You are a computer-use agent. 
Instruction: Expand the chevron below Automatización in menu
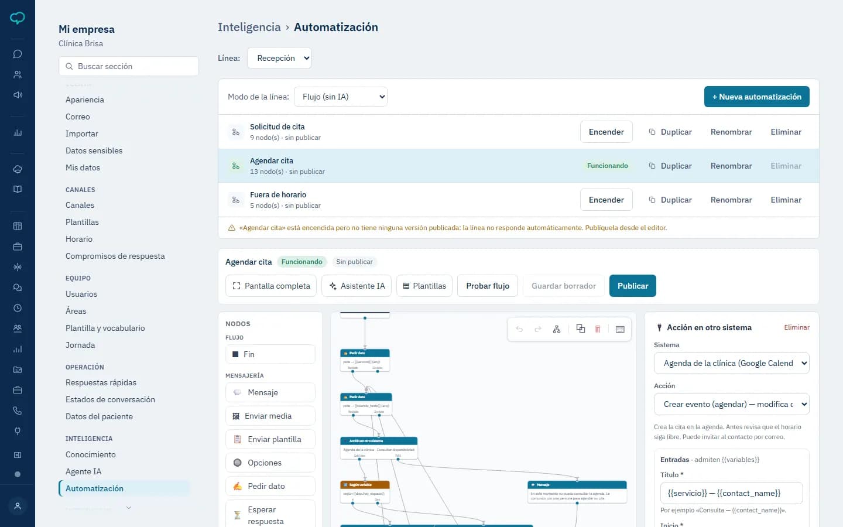129,508
